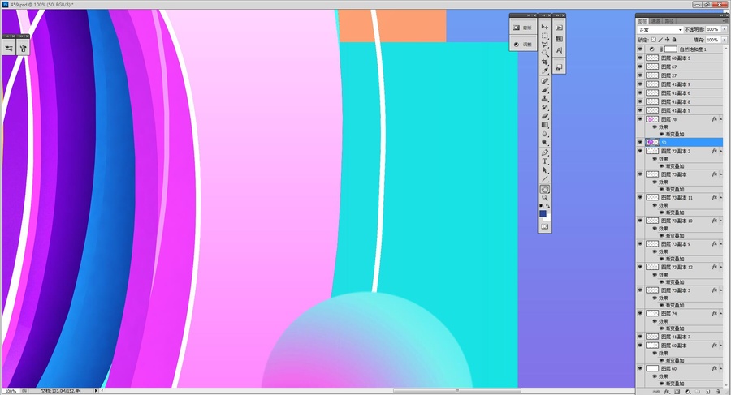This screenshot has width=731, height=395.
Task: Open the Character panel icon
Action: [559, 50]
